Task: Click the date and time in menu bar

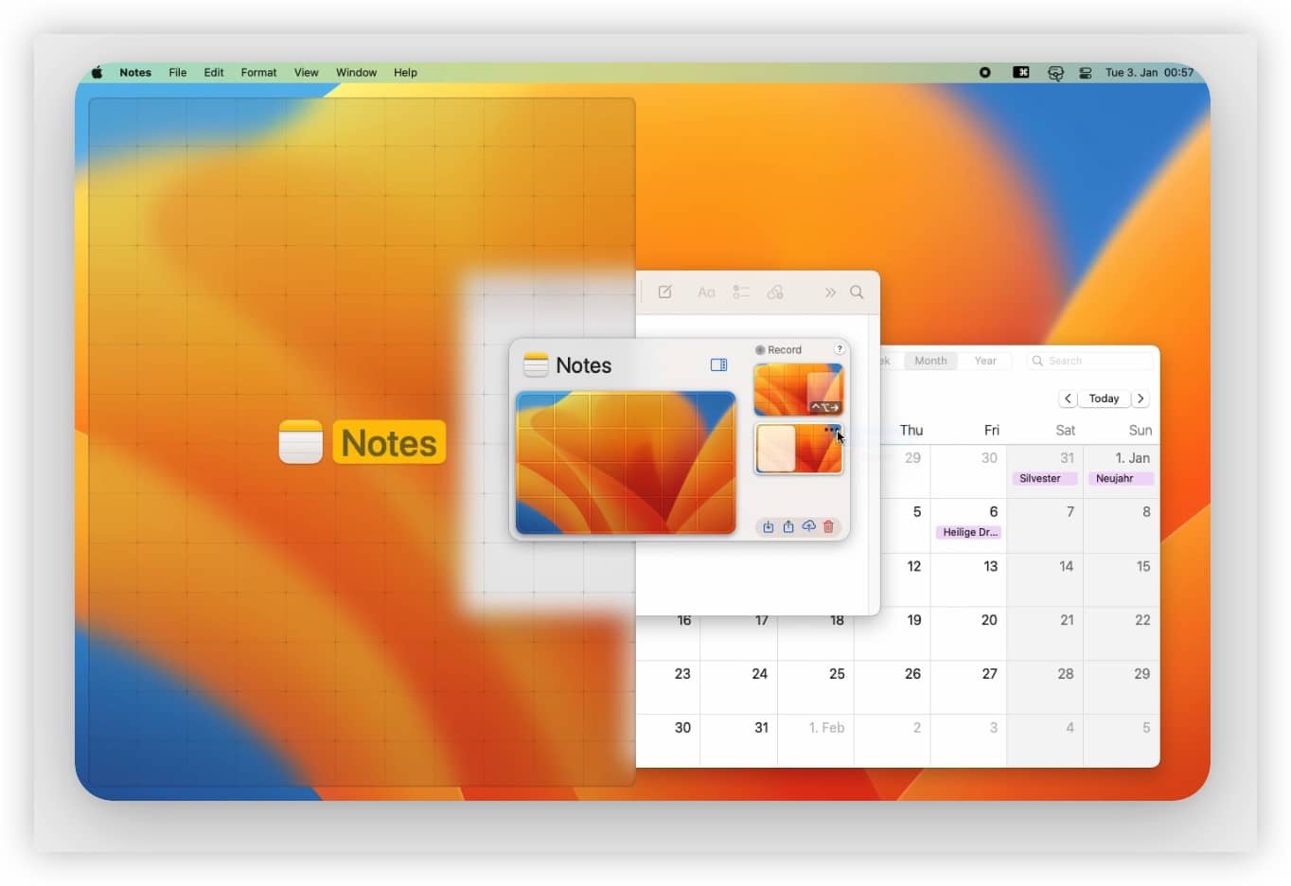Action: pyautogui.click(x=1149, y=72)
